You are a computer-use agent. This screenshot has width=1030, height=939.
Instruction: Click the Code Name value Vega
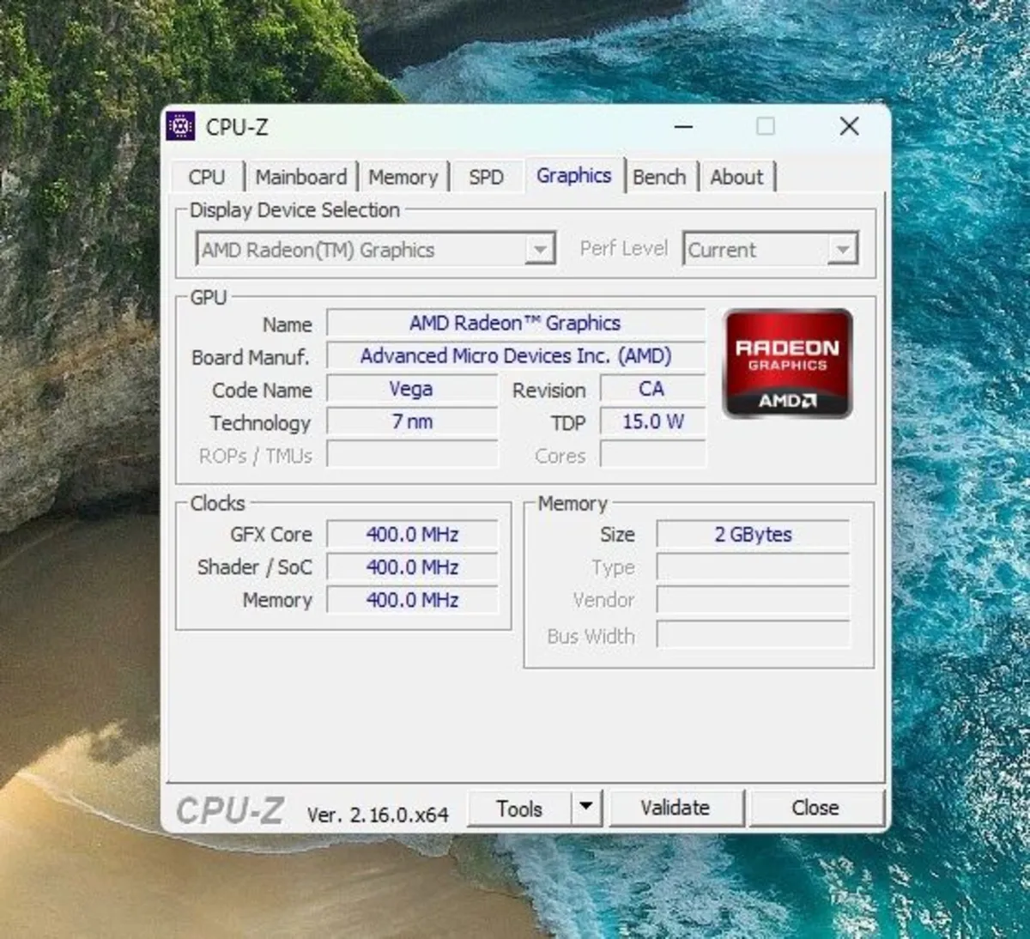coord(412,389)
